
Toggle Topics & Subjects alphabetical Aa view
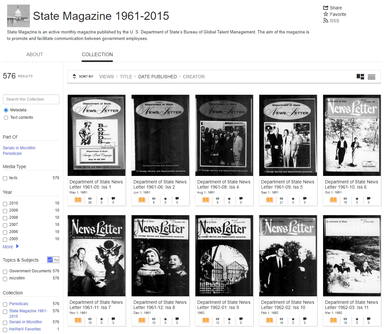point(56,260)
